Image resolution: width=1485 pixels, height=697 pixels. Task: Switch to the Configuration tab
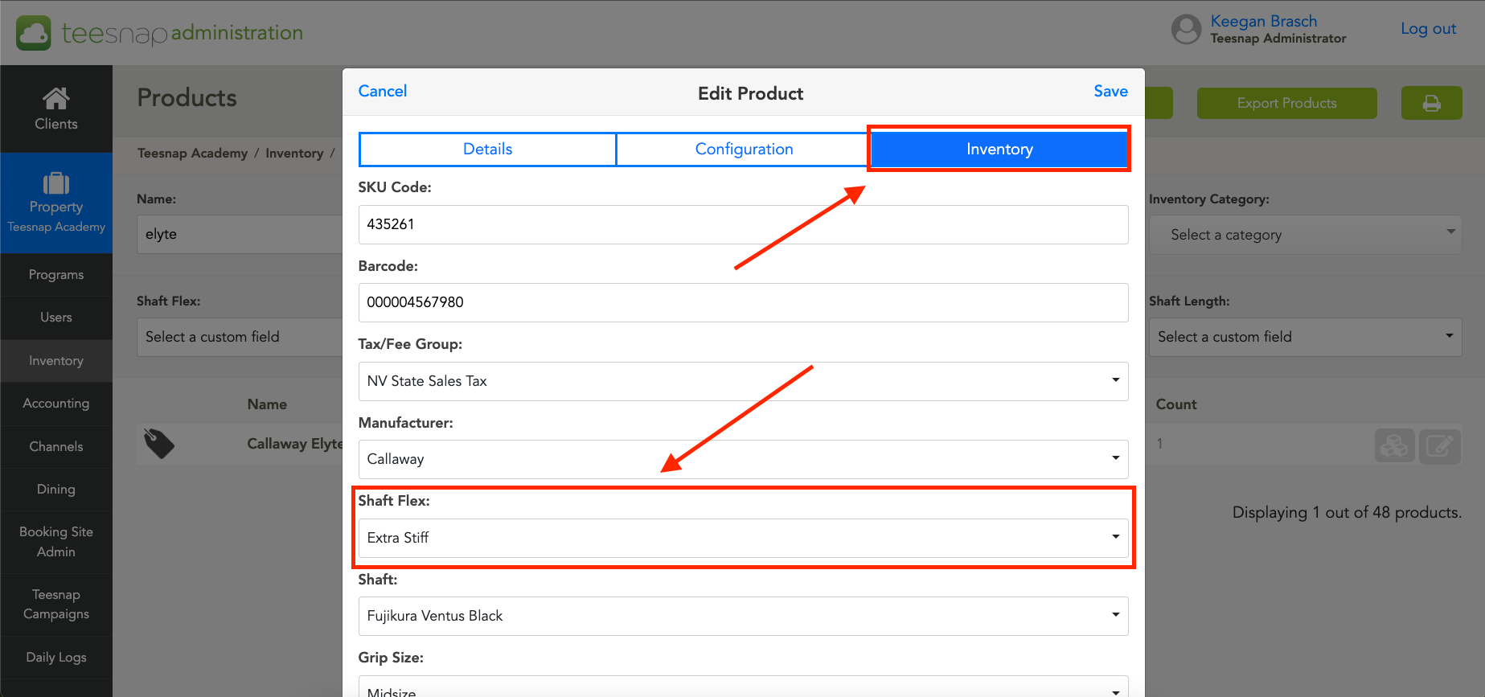(x=744, y=150)
